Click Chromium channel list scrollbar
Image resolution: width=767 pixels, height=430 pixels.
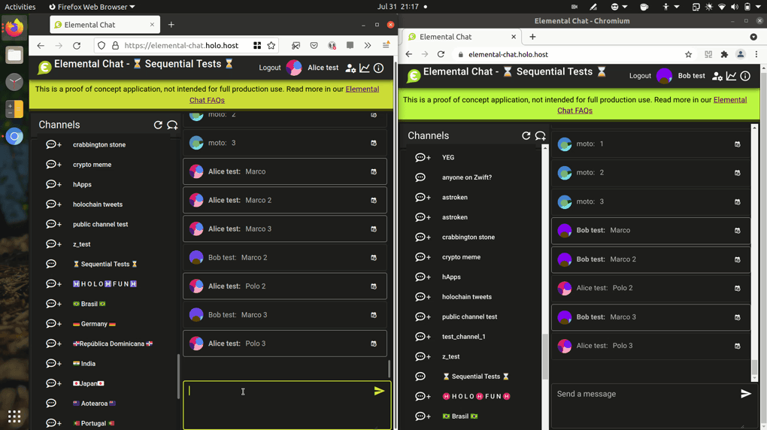[x=545, y=356]
